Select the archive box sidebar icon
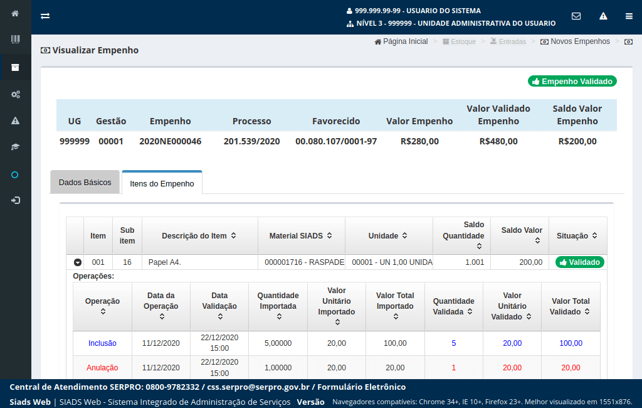Viewport: 642px width, 408px height. tap(15, 67)
